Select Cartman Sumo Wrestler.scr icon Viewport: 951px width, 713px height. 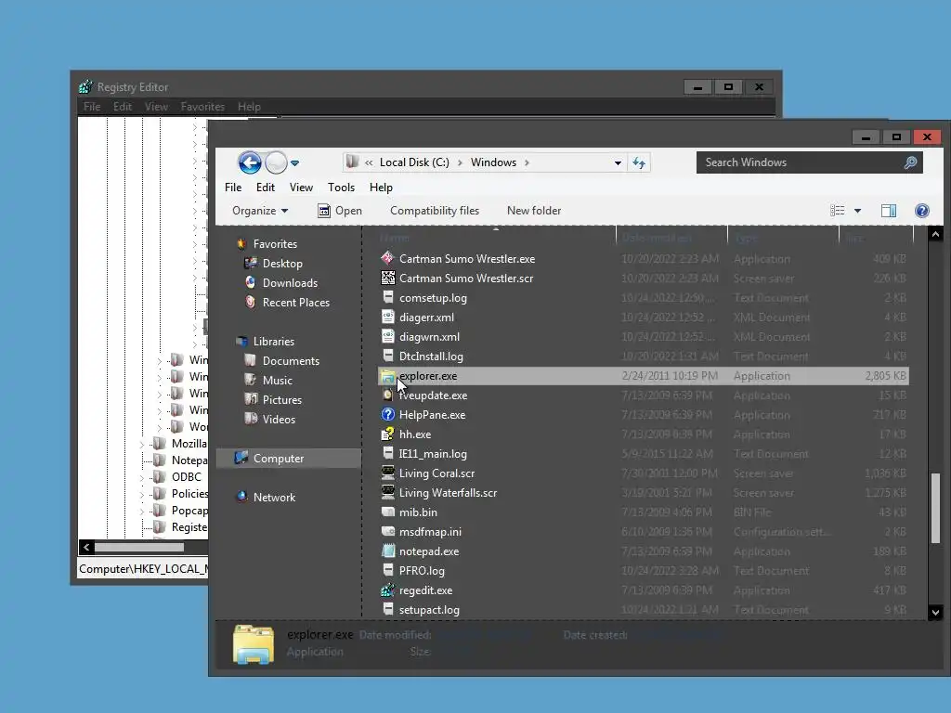click(387, 278)
